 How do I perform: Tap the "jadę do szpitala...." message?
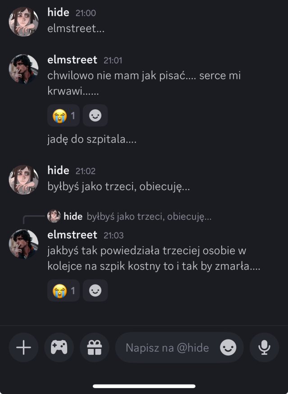click(92, 139)
